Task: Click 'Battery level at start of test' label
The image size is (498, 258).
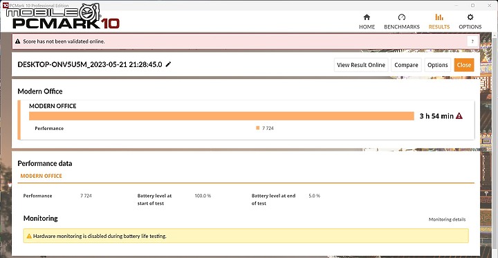Action: [x=155, y=199]
